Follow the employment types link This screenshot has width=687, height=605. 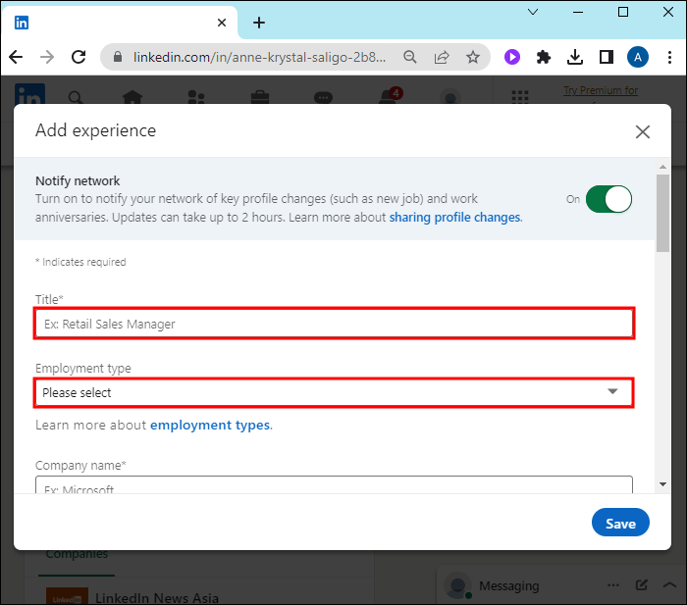[210, 426]
